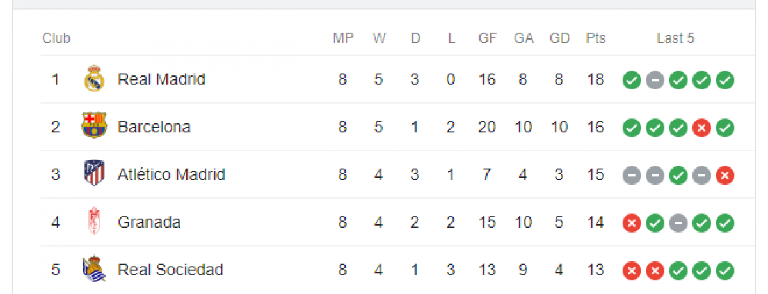
Task: Open the Barcelona team link
Action: pos(154,127)
